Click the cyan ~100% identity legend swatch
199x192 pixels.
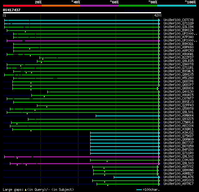click(x=177, y=6)
